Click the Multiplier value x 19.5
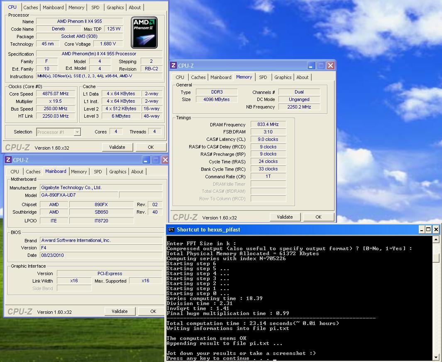This screenshot has height=362, width=442. [x=56, y=101]
